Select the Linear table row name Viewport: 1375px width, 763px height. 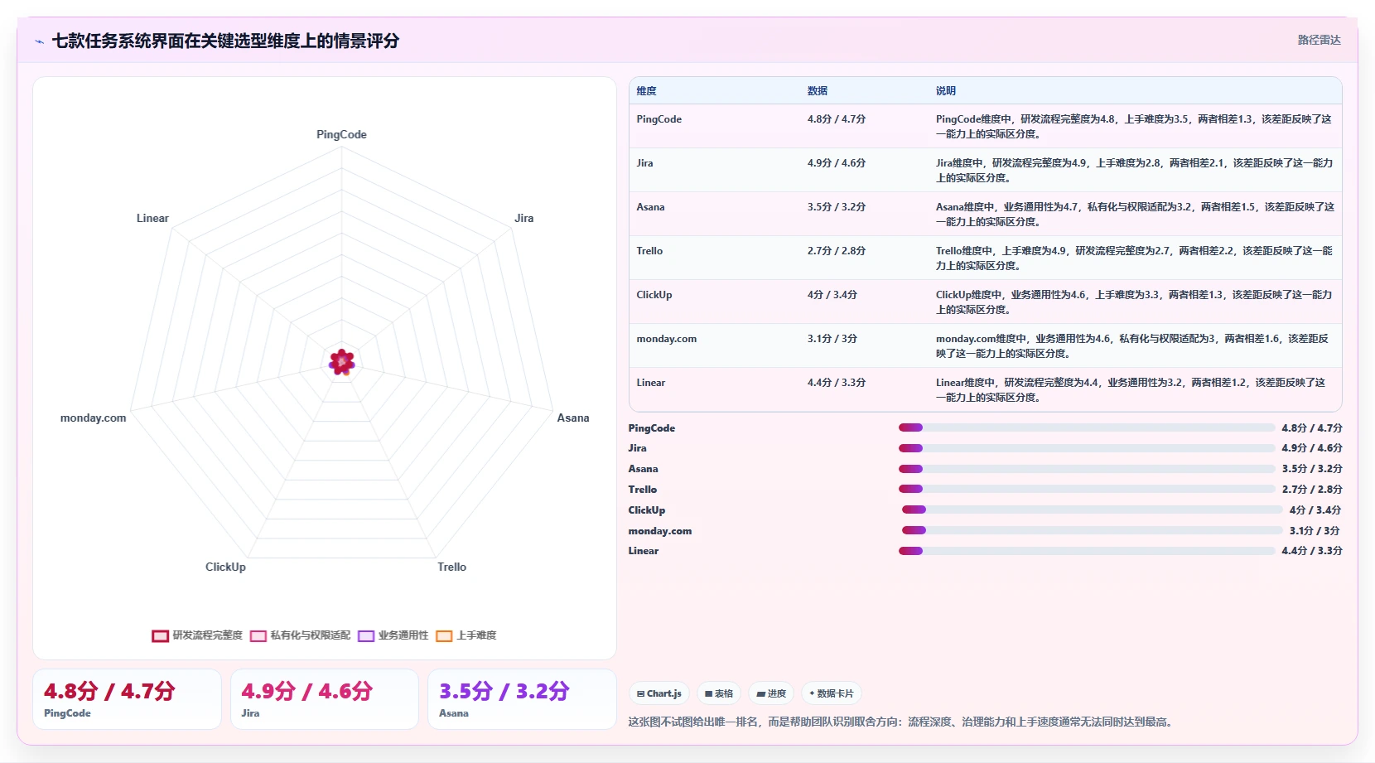click(650, 383)
